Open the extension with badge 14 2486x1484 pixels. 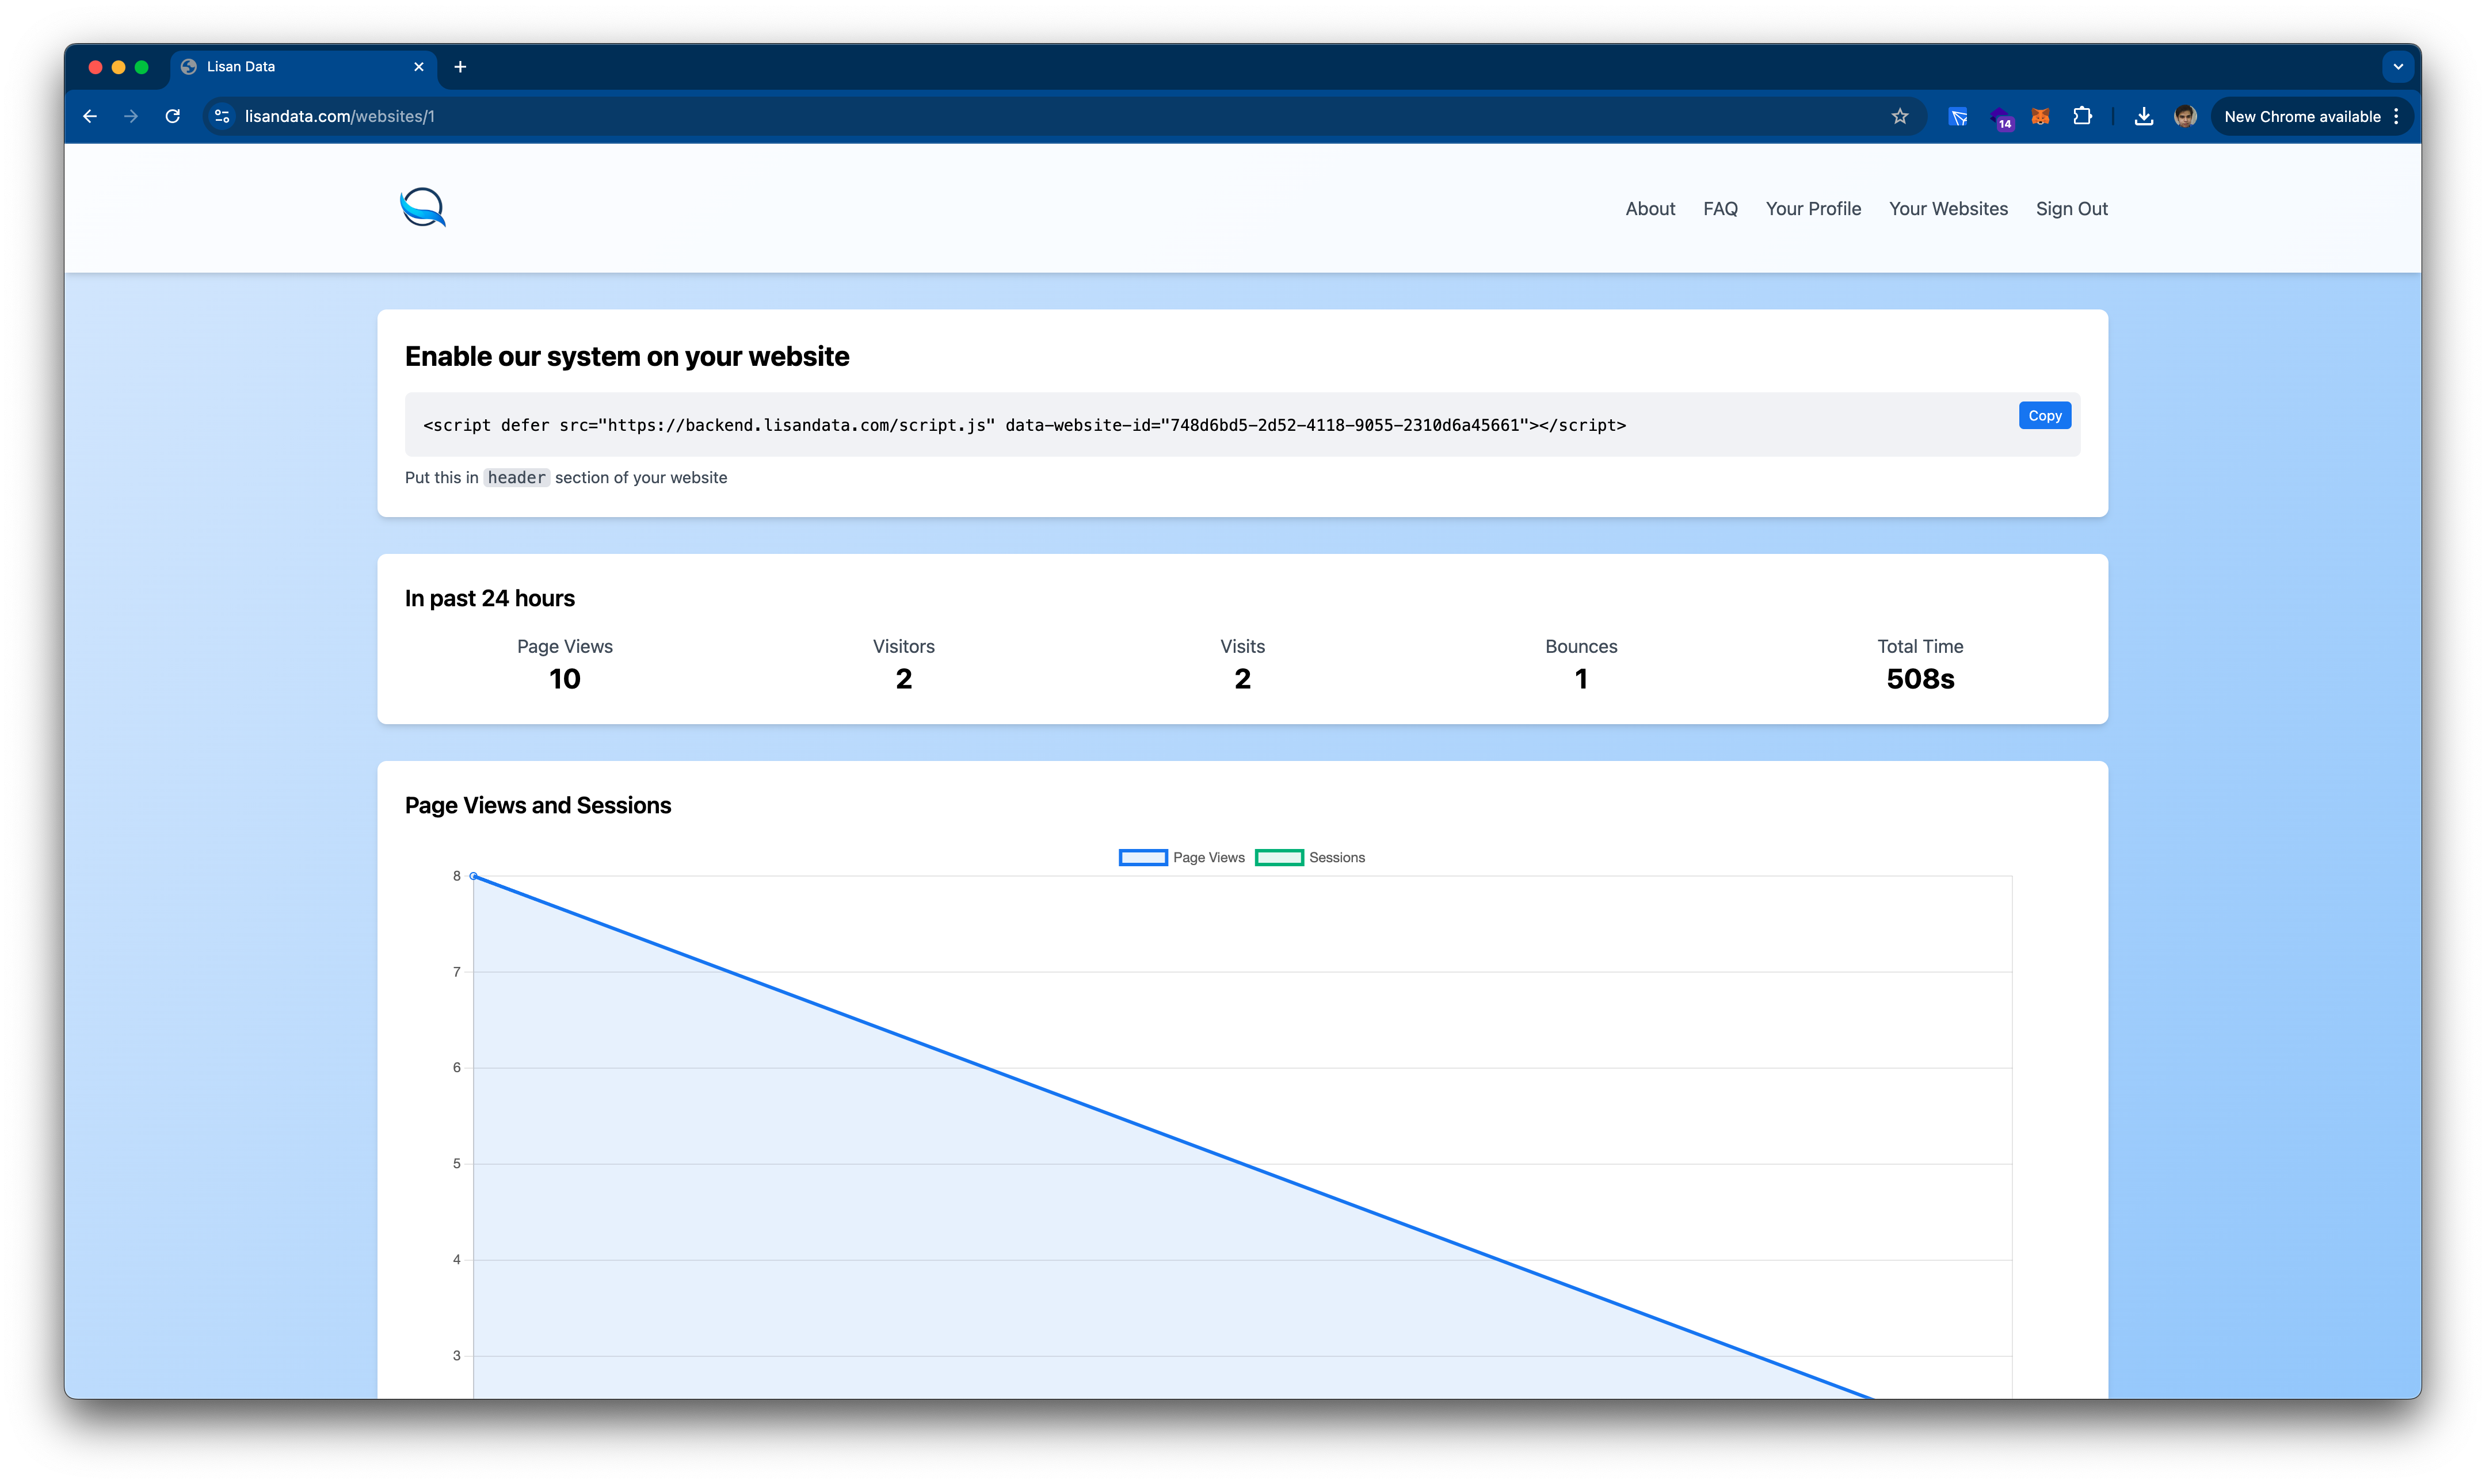pos(2001,118)
